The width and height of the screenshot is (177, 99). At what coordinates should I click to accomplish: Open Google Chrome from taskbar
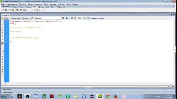(108, 97)
